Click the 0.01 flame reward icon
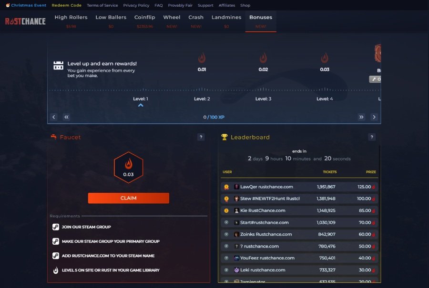Screen dimensions: 429x288 tap(202, 58)
